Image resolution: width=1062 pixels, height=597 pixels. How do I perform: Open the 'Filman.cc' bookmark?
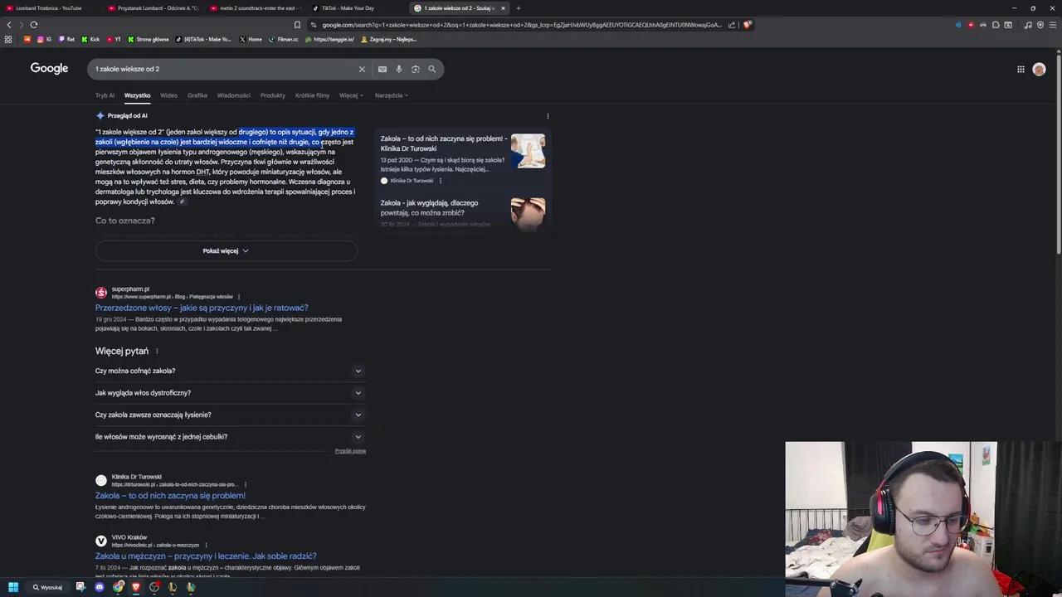tap(283, 39)
